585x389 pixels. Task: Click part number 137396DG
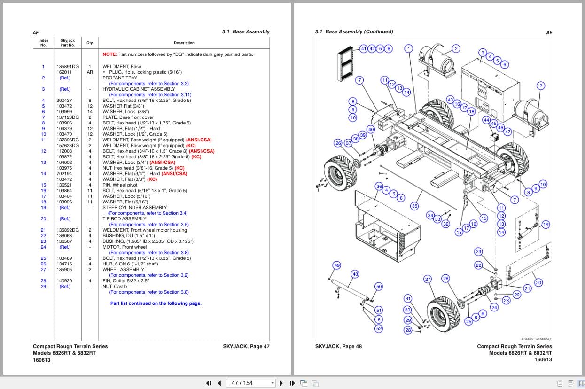pyautogui.click(x=68, y=140)
